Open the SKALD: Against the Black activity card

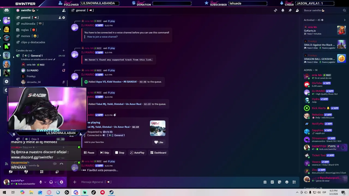pos(325,44)
